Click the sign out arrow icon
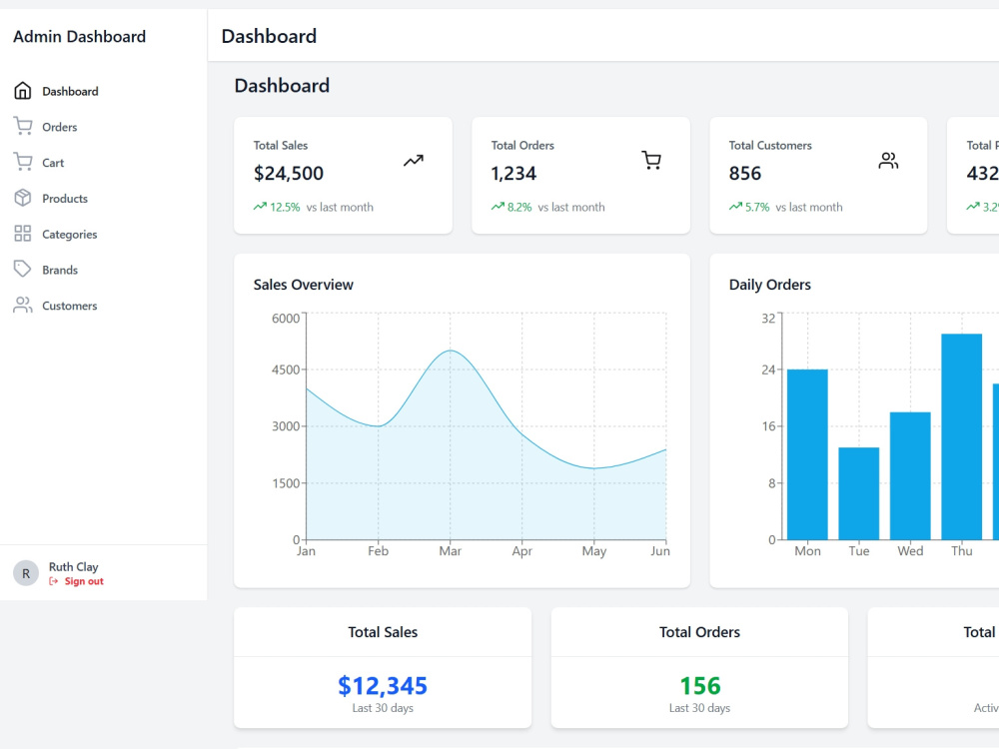 point(54,581)
